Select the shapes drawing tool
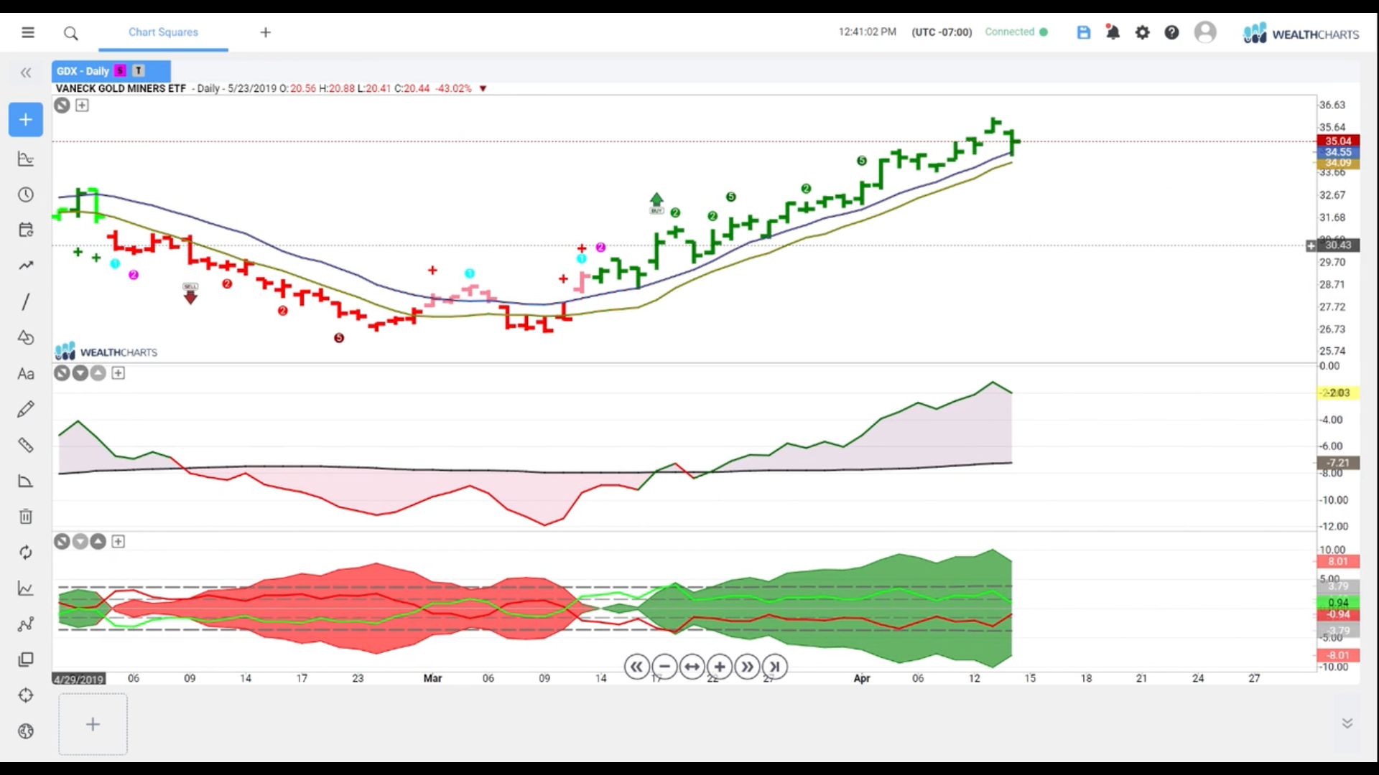 [x=26, y=337]
